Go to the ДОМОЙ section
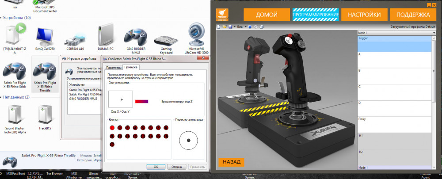The image size is (442, 179). click(x=267, y=15)
